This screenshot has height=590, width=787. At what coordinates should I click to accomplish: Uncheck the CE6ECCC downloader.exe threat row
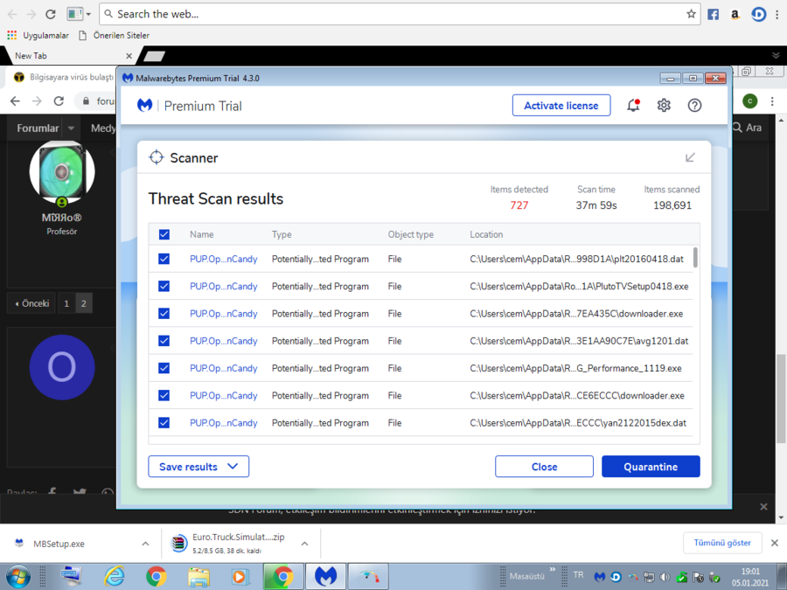click(x=164, y=395)
